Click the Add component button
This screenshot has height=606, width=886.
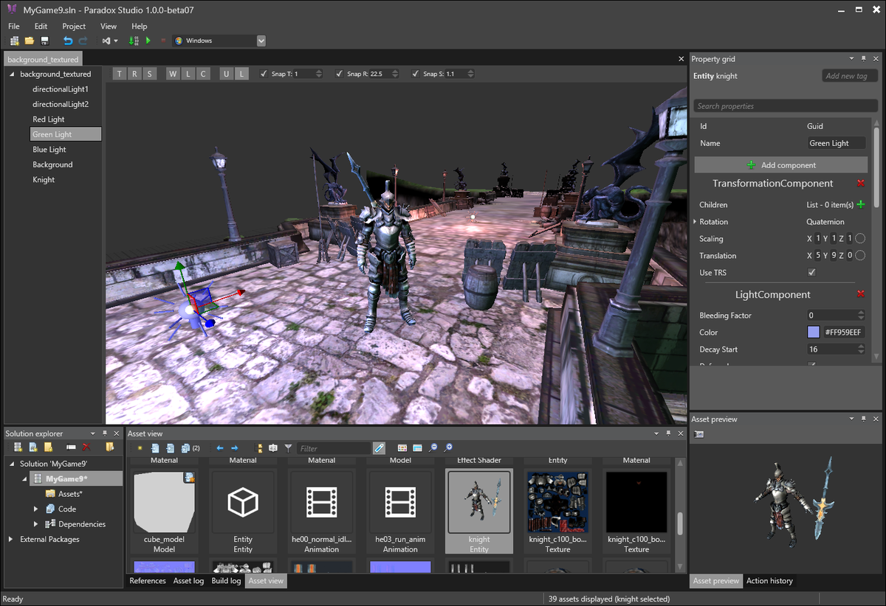(781, 165)
